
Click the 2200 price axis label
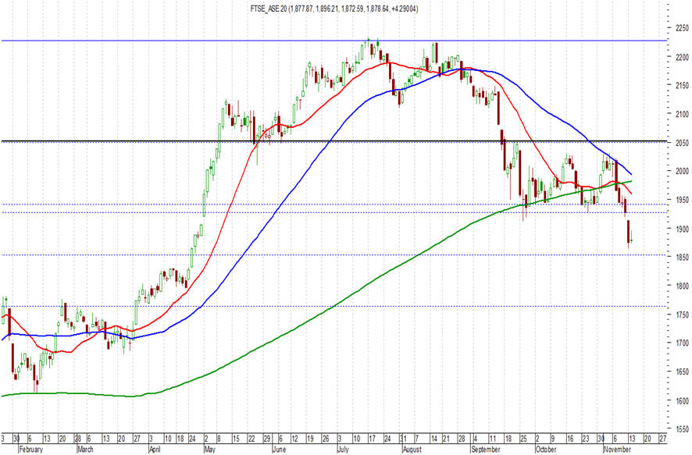(682, 57)
